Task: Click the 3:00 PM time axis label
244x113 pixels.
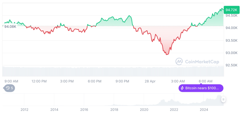Action: (67, 81)
